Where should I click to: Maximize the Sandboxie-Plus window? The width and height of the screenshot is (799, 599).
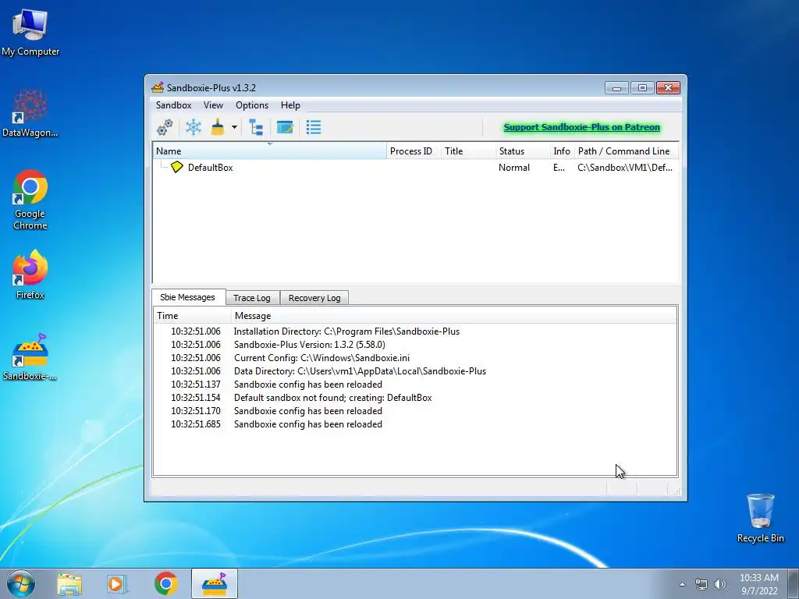[x=642, y=88]
